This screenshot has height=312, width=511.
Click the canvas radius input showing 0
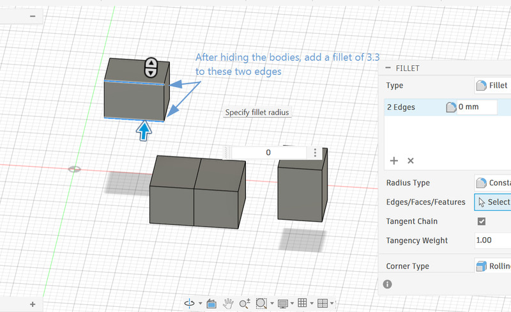[268, 152]
